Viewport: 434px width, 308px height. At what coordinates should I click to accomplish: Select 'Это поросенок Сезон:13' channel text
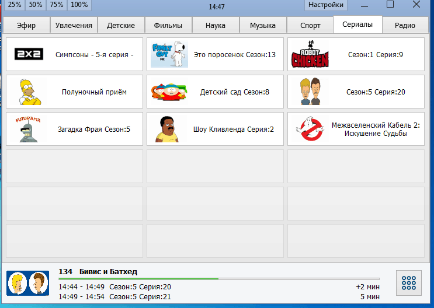[235, 55]
